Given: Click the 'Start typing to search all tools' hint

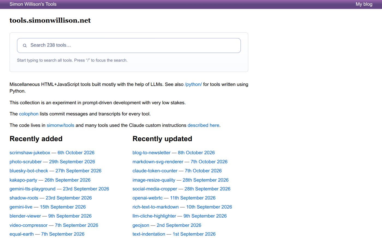Looking at the screenshot, I should coord(72,60).
